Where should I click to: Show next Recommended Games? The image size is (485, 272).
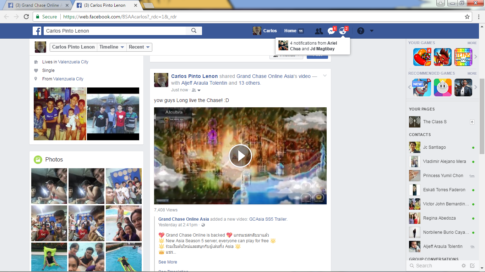coord(476,87)
